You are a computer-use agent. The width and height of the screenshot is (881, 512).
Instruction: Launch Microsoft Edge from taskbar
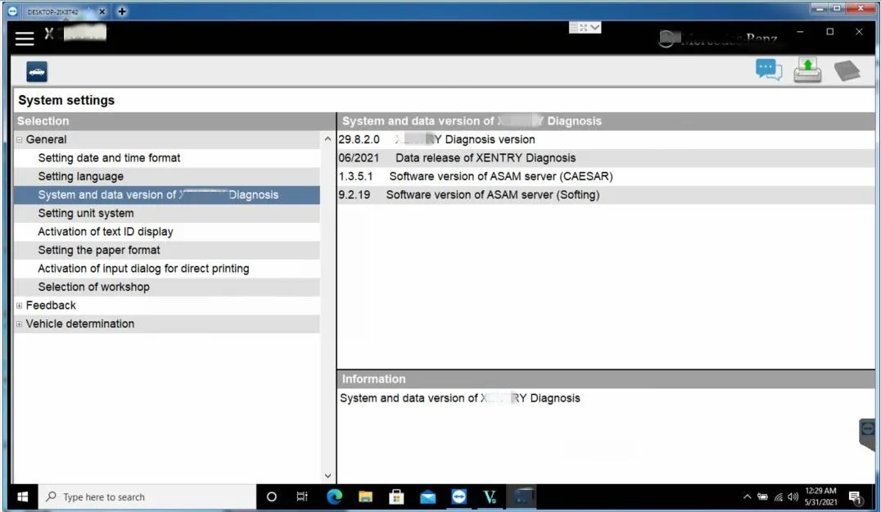coord(334,496)
